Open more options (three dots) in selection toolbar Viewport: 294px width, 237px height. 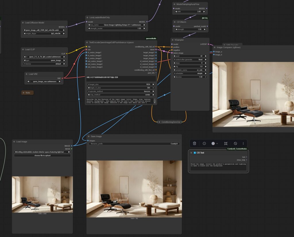click(x=243, y=143)
